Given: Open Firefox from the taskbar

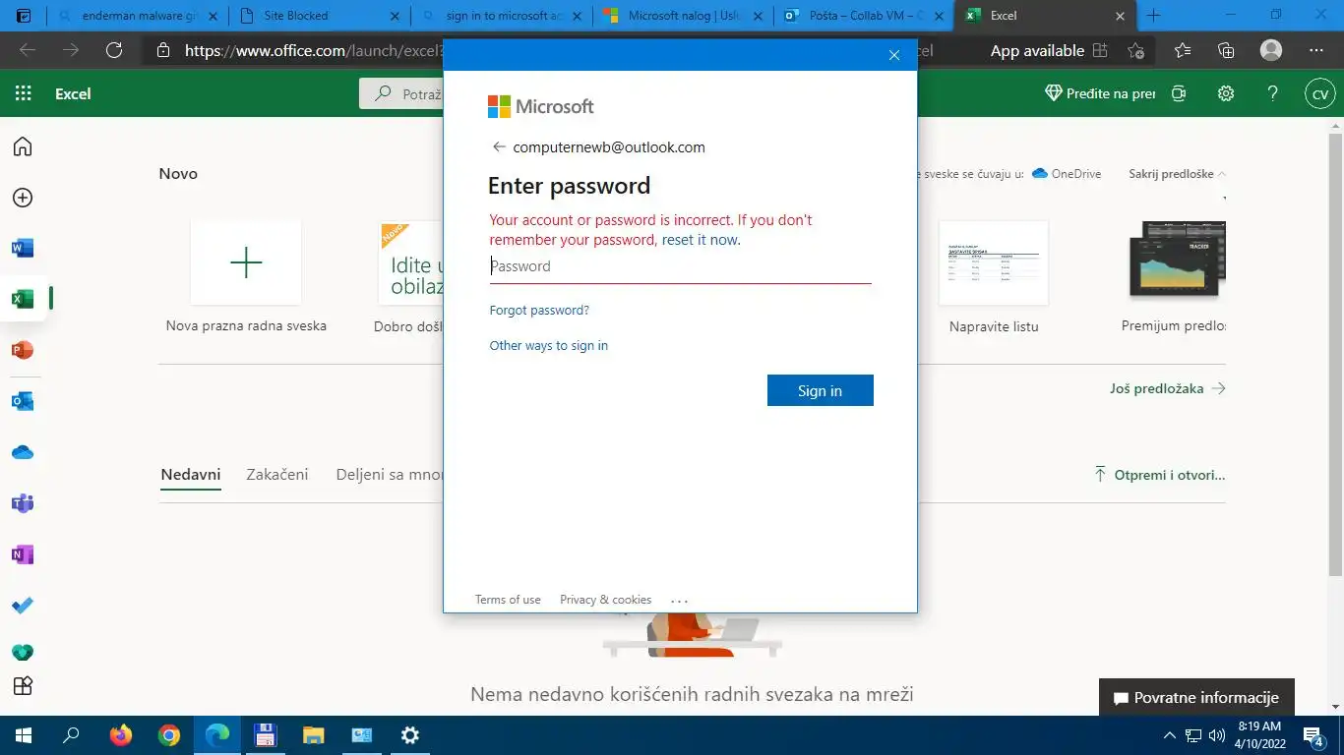Looking at the screenshot, I should pyautogui.click(x=121, y=735).
